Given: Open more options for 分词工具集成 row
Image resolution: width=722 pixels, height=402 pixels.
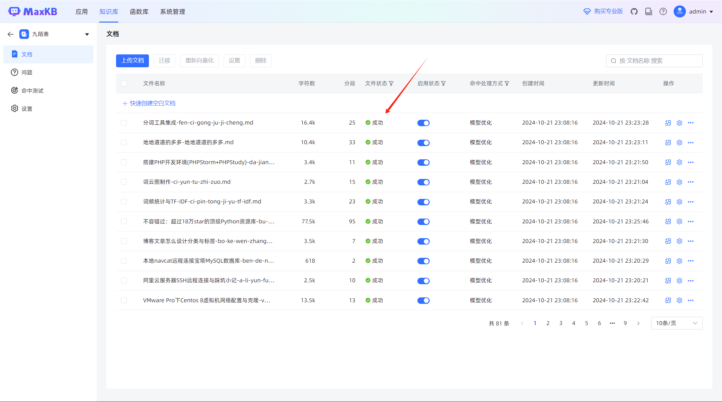Looking at the screenshot, I should (691, 123).
